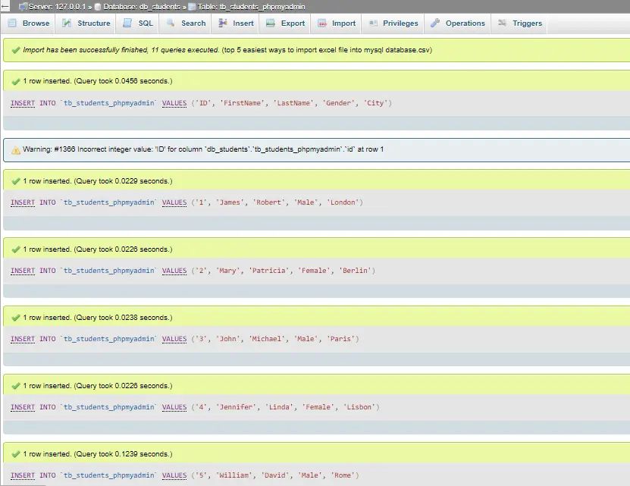The width and height of the screenshot is (630, 486).
Task: Collapse navigation panel arrow at top-left
Action: (5, 6)
